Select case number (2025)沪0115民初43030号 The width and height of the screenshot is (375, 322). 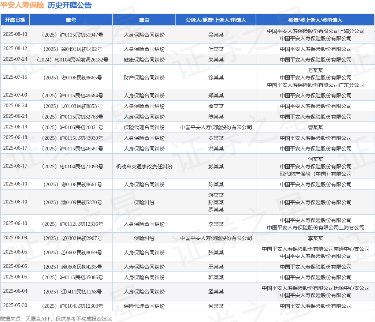point(73,138)
